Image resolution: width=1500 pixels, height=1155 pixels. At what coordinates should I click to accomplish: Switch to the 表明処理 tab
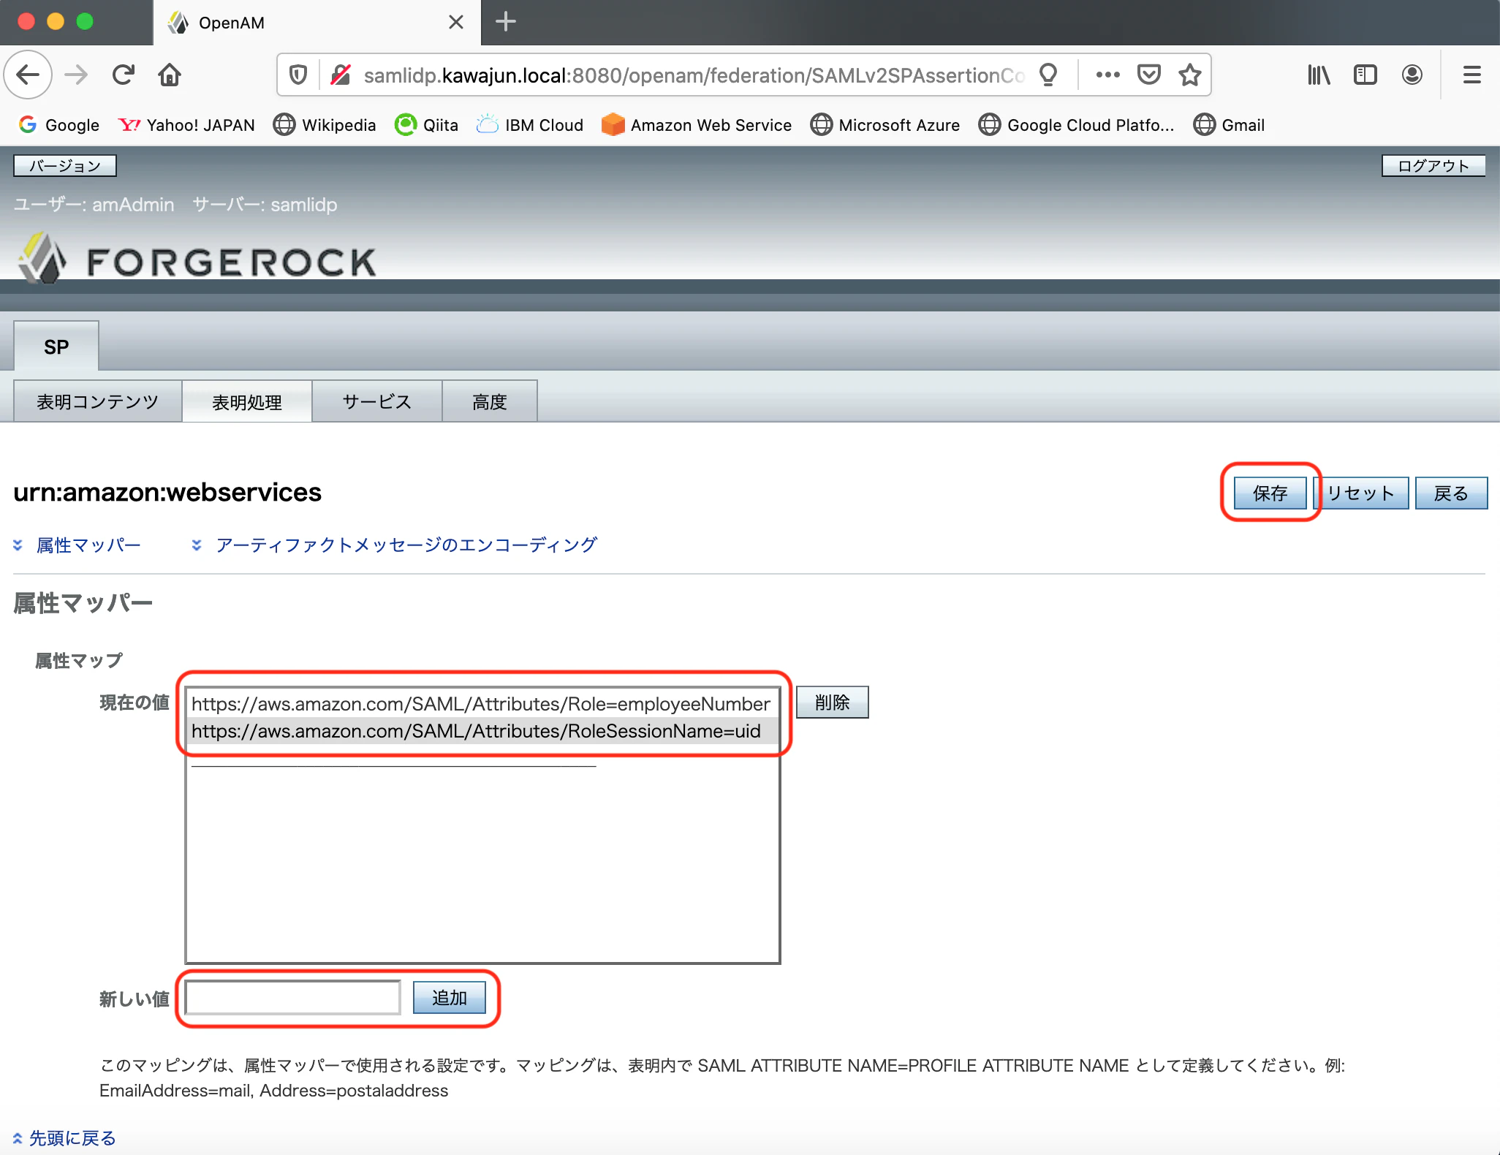pos(247,401)
